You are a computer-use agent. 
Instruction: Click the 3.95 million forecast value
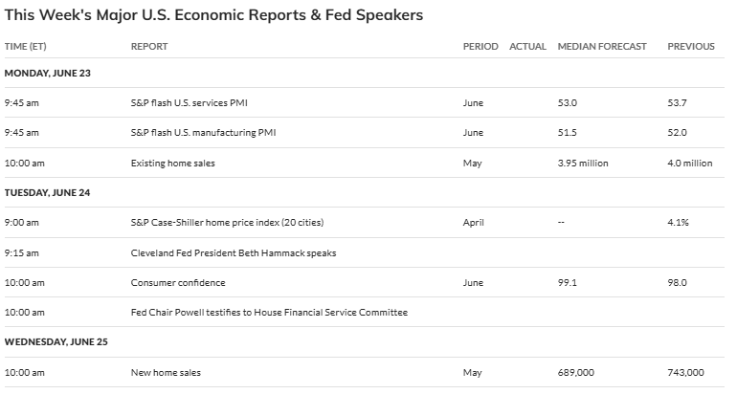(x=583, y=163)
